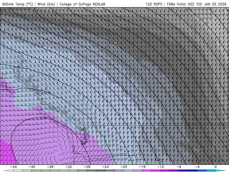The height and width of the screenshot is (172, 229).
Task: Click the 0 color scale tick label
Action: coord(216,167)
